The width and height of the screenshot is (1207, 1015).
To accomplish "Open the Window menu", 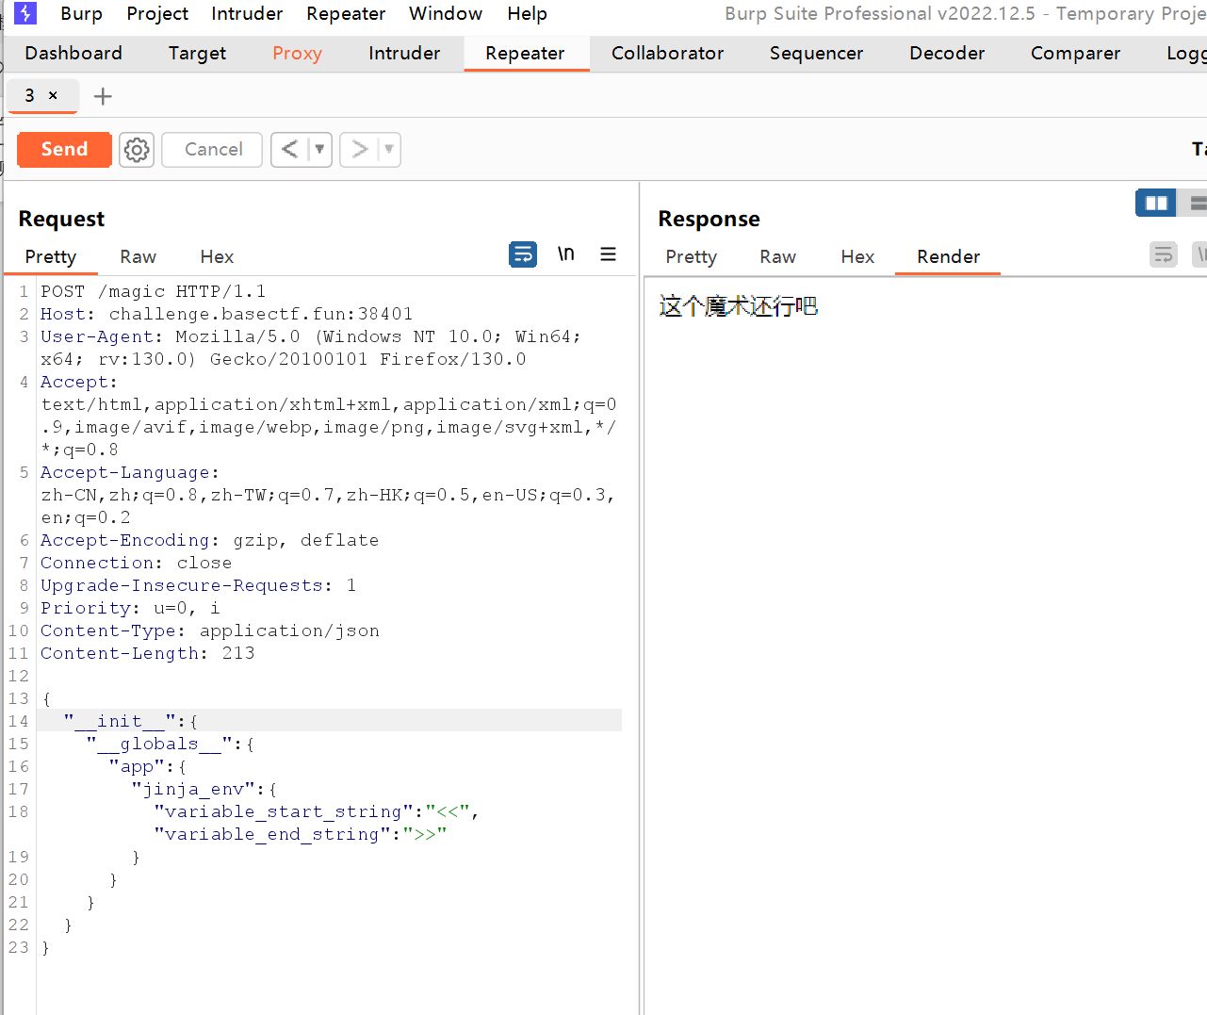I will [x=446, y=13].
